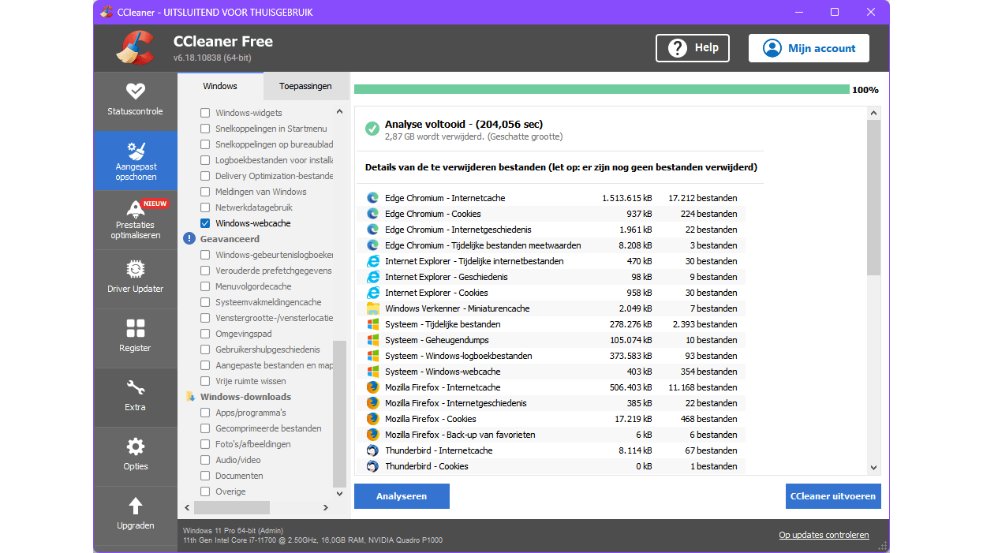The width and height of the screenshot is (983, 553).
Task: Click the CCleaner logo in header
Action: (x=134, y=47)
